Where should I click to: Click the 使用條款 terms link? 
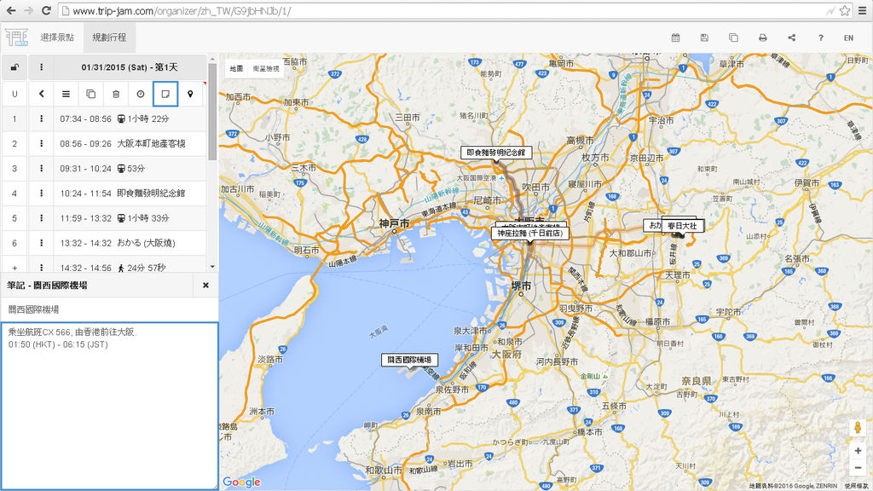point(856,487)
